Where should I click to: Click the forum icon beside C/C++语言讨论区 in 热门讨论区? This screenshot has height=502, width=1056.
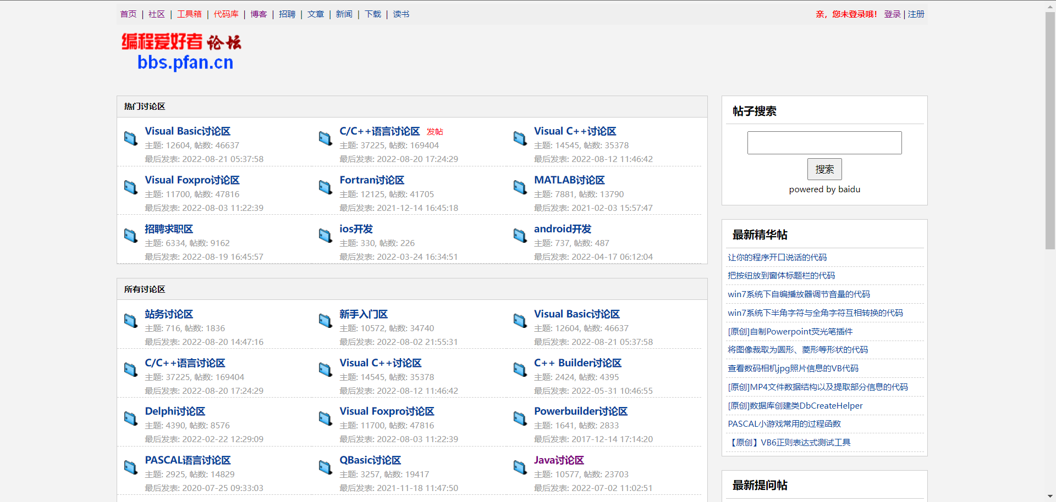pos(326,138)
